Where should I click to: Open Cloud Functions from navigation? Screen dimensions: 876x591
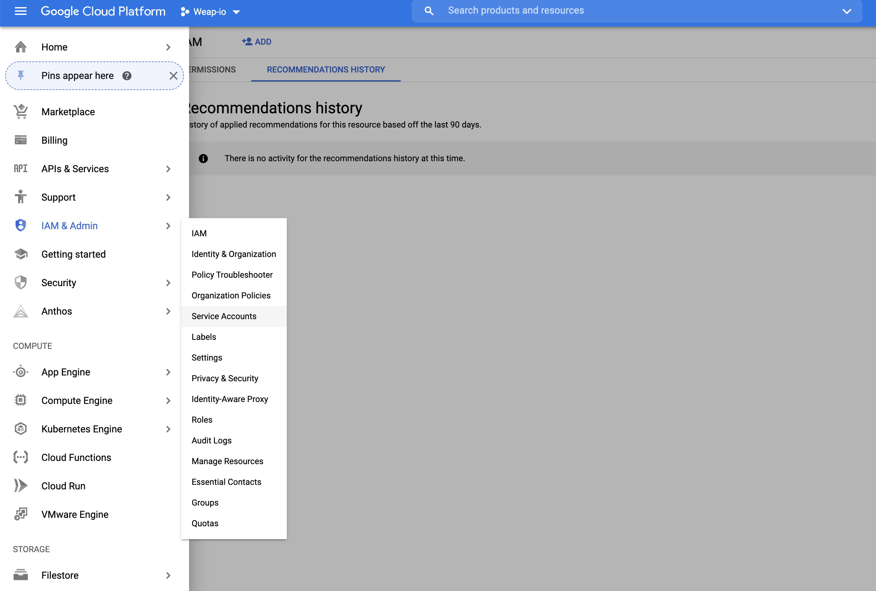pyautogui.click(x=94, y=457)
